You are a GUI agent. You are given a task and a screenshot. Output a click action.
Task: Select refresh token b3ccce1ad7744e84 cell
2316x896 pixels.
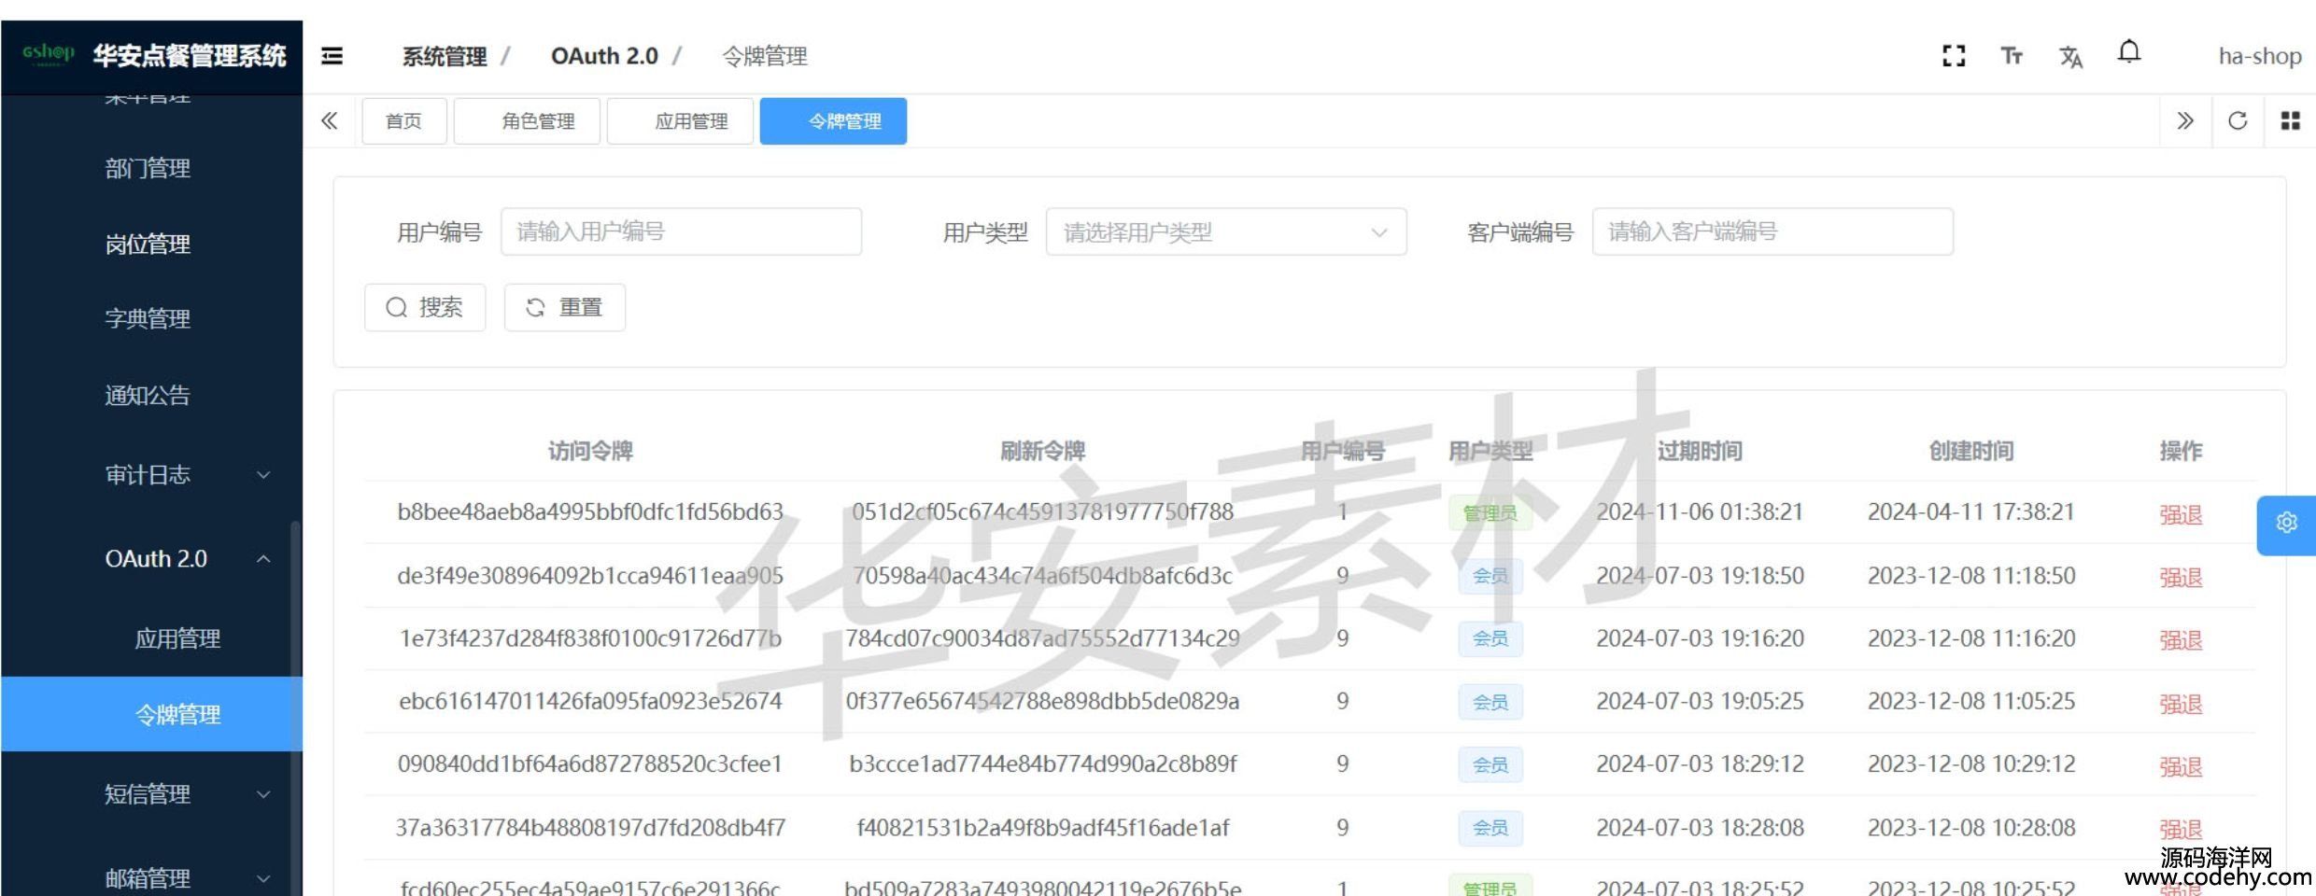[1042, 764]
